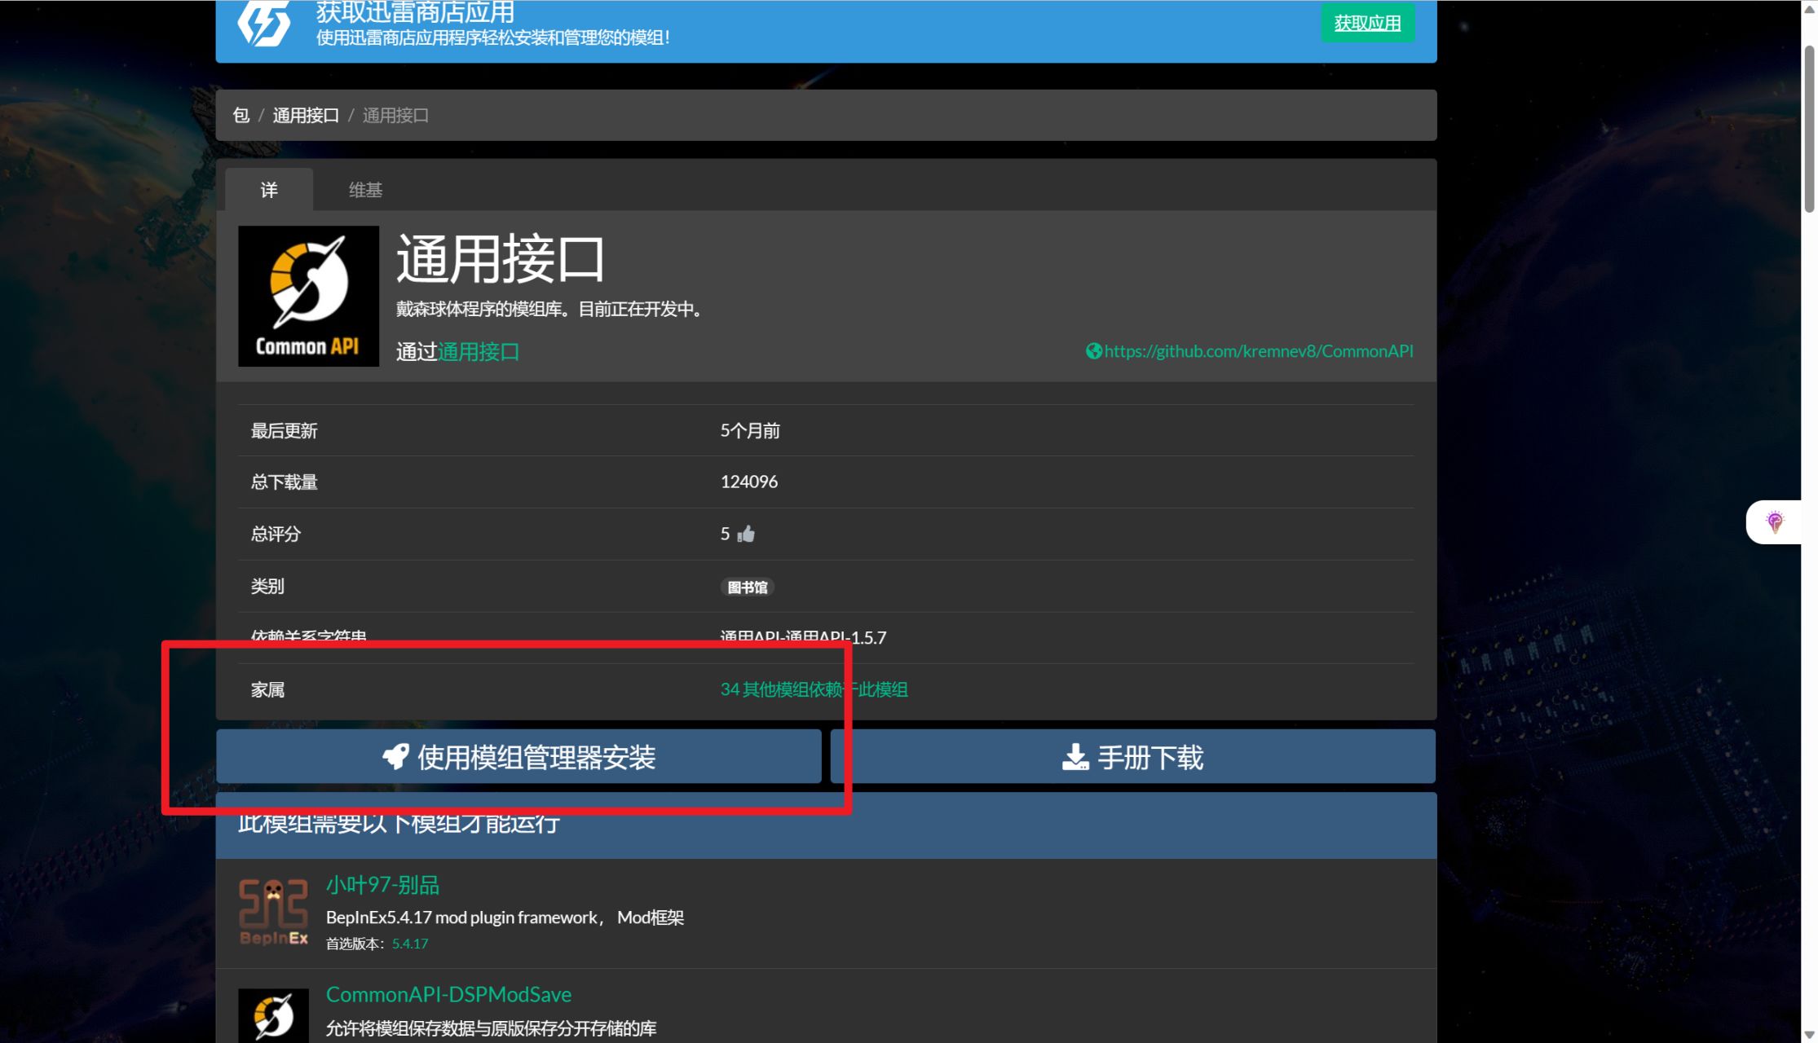Open the 34 其他模组依赖于此模组 link
This screenshot has height=1043, width=1818.
coord(814,689)
